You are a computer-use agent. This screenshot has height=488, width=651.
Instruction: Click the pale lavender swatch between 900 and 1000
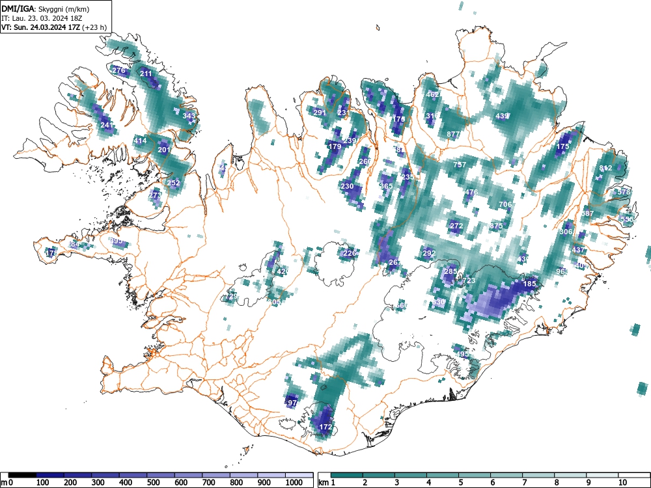click(x=271, y=475)
